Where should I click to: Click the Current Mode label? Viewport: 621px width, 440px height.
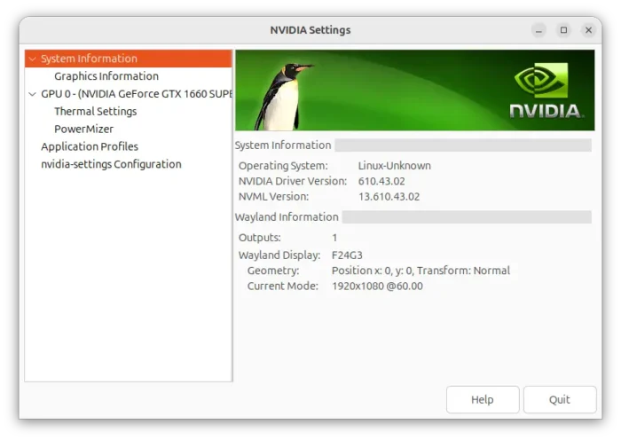pos(282,286)
